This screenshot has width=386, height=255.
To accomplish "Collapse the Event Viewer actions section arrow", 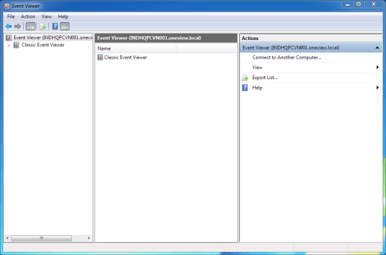I will click(377, 48).
